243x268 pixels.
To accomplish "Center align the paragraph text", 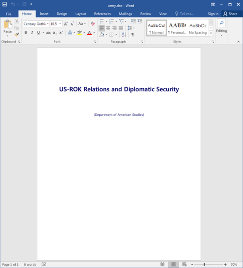I will click(x=108, y=28).
